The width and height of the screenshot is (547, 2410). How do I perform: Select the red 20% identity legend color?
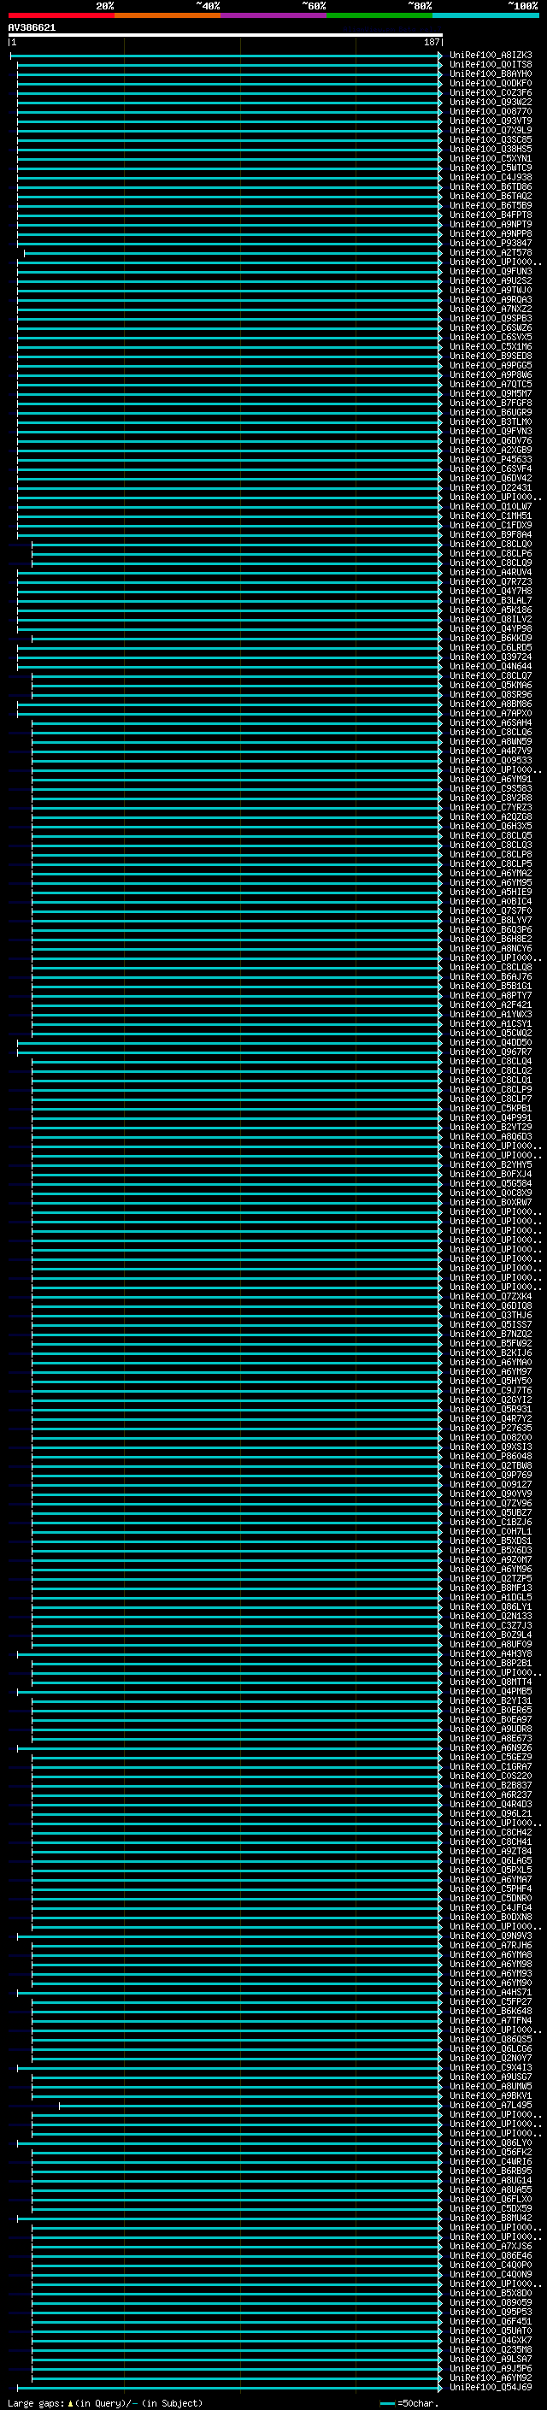tap(62, 15)
